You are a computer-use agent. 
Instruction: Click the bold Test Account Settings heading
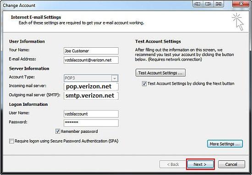(158, 42)
